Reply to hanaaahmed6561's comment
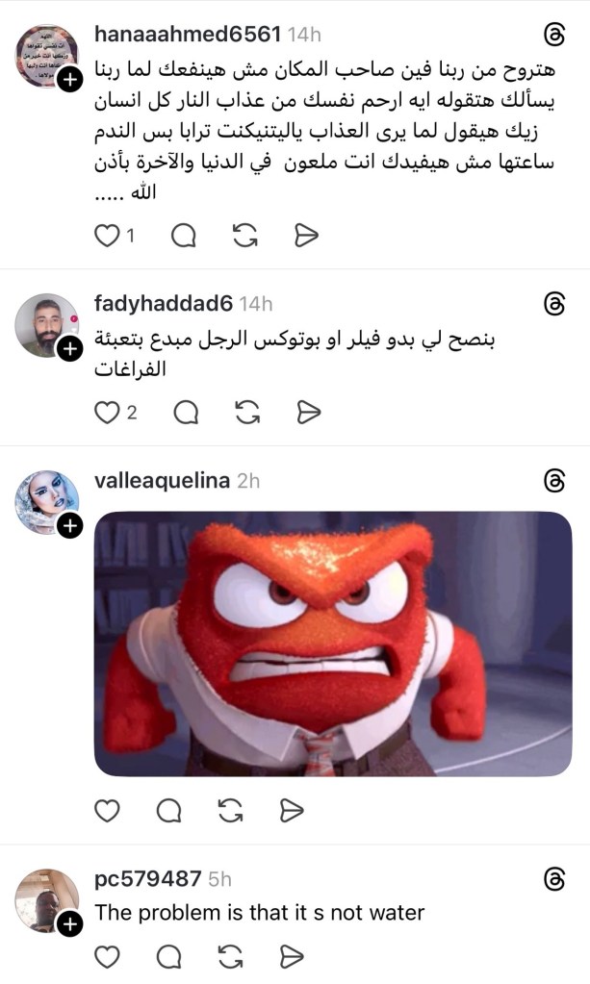Image resolution: width=590 pixels, height=984 pixels. 183,236
